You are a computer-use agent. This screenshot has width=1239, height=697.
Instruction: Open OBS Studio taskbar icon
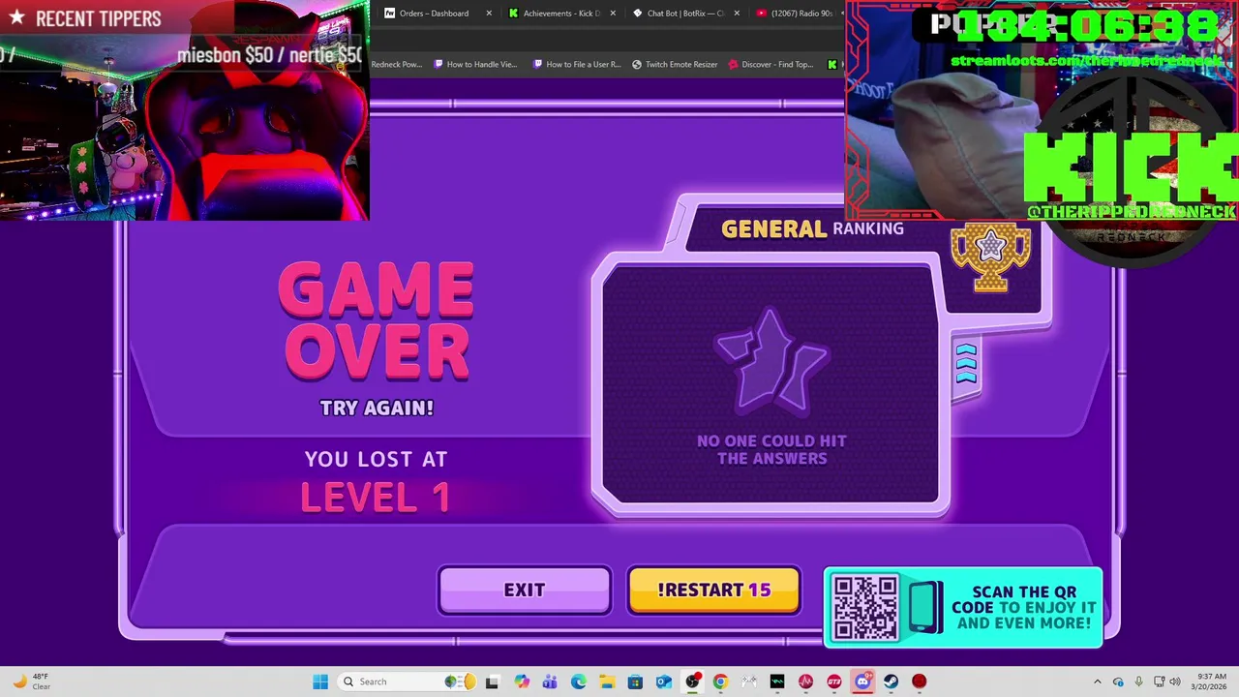pyautogui.click(x=692, y=682)
